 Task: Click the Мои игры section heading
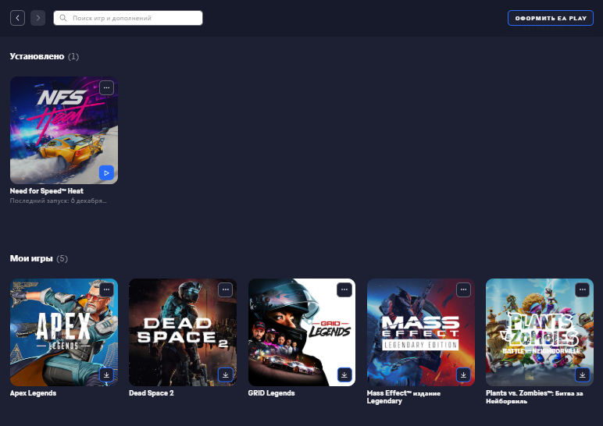[31, 258]
